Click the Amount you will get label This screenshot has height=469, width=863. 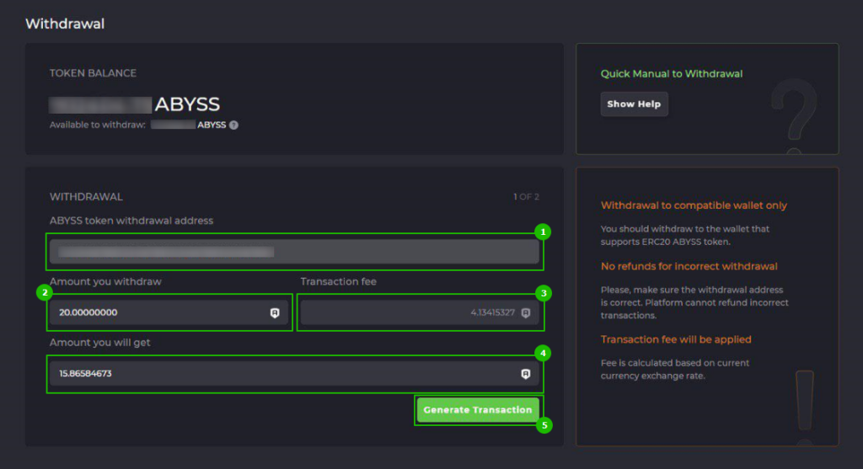(x=99, y=343)
